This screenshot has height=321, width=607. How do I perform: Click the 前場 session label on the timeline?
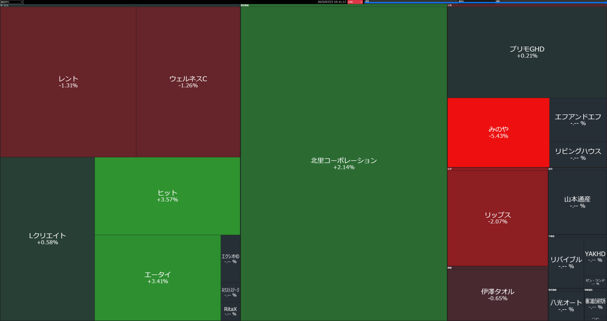pos(367,1)
